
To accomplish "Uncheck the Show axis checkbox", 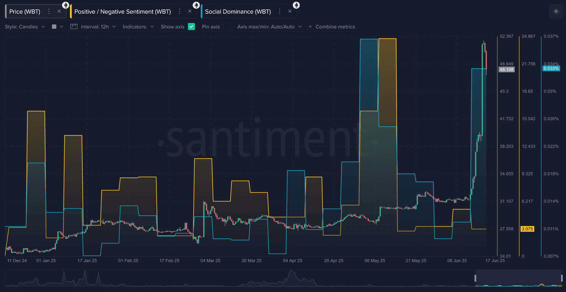I will (191, 27).
